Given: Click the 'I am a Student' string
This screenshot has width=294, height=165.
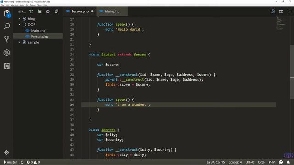Looking at the screenshot, I should pos(132,105).
